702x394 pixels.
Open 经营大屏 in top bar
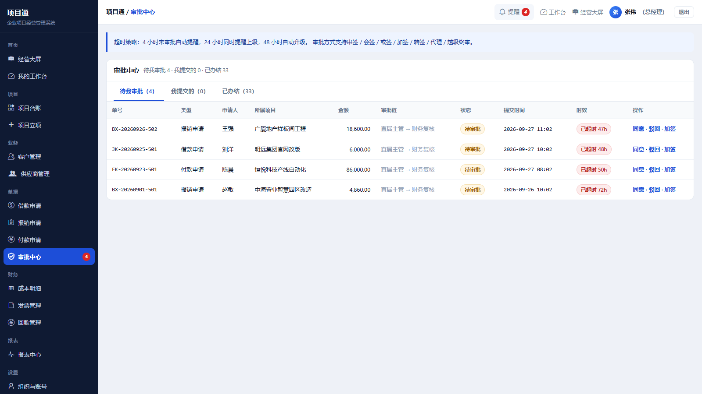coord(588,12)
